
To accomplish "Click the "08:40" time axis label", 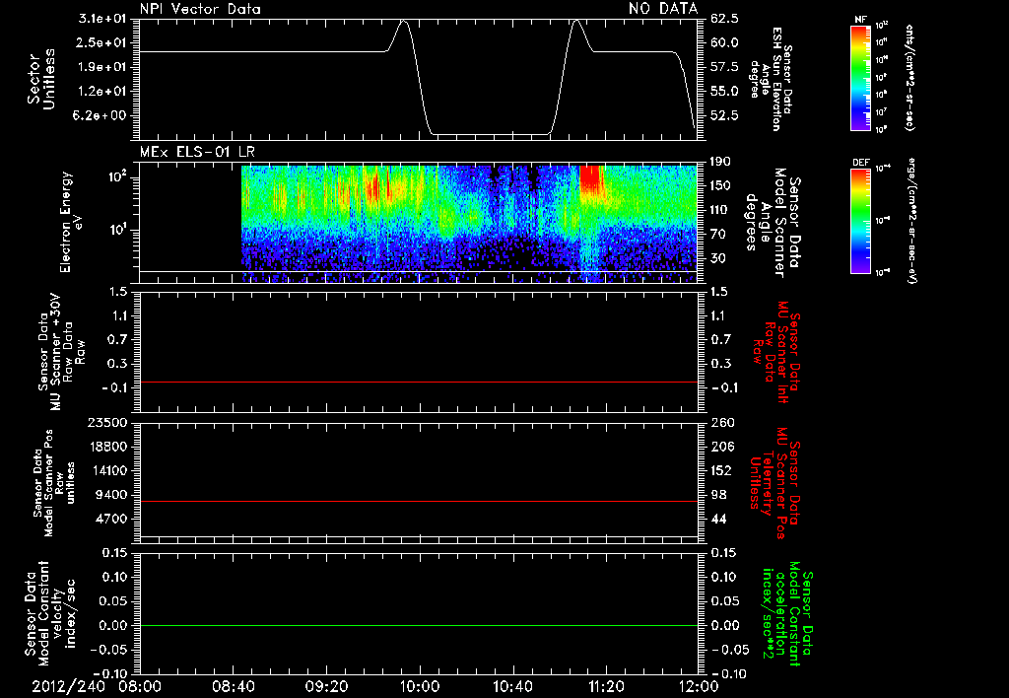I will [233, 686].
